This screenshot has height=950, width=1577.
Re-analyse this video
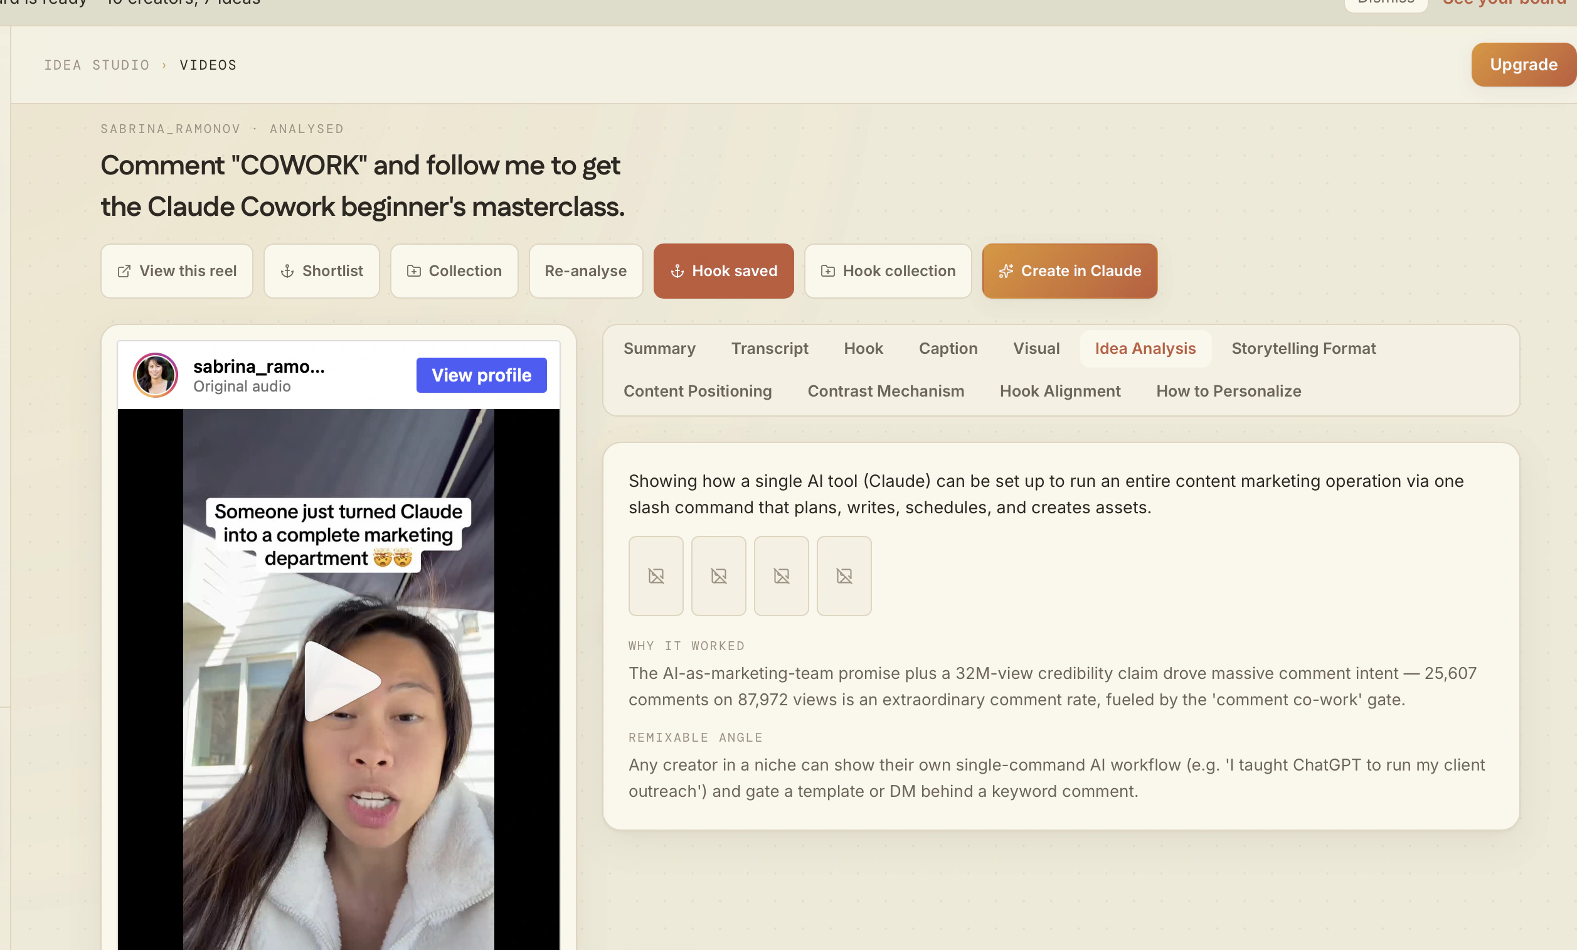(586, 271)
